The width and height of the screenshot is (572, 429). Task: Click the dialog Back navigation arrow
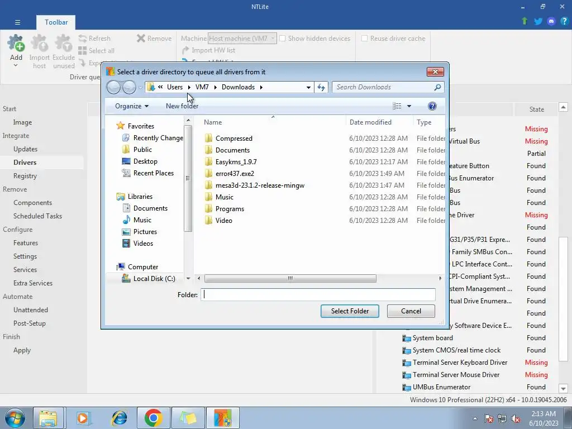tap(113, 87)
